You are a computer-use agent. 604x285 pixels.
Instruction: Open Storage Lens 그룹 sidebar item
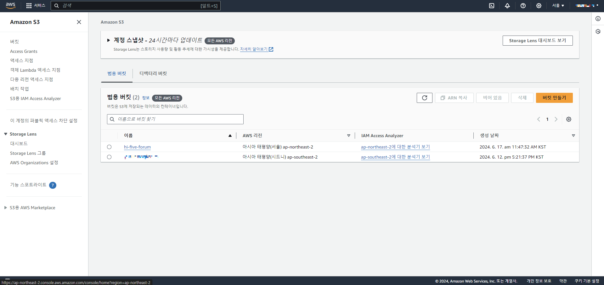click(28, 153)
